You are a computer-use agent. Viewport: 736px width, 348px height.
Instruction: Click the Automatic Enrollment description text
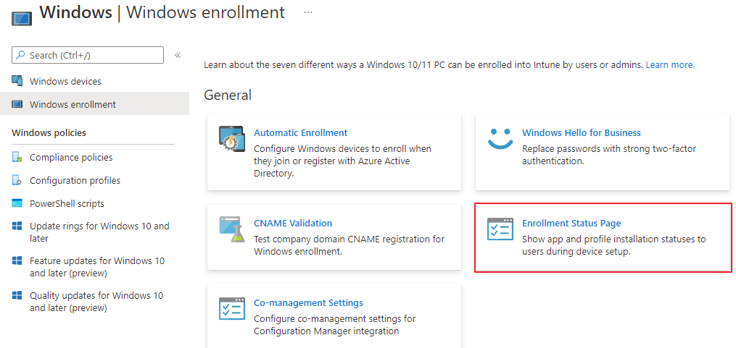click(343, 161)
